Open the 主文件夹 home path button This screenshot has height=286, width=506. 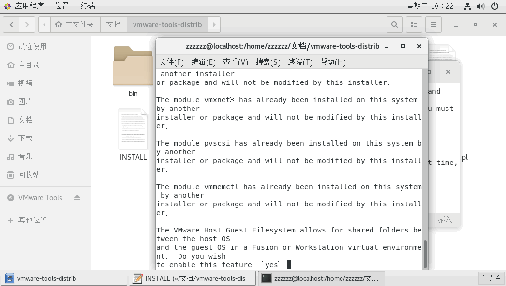coord(75,25)
